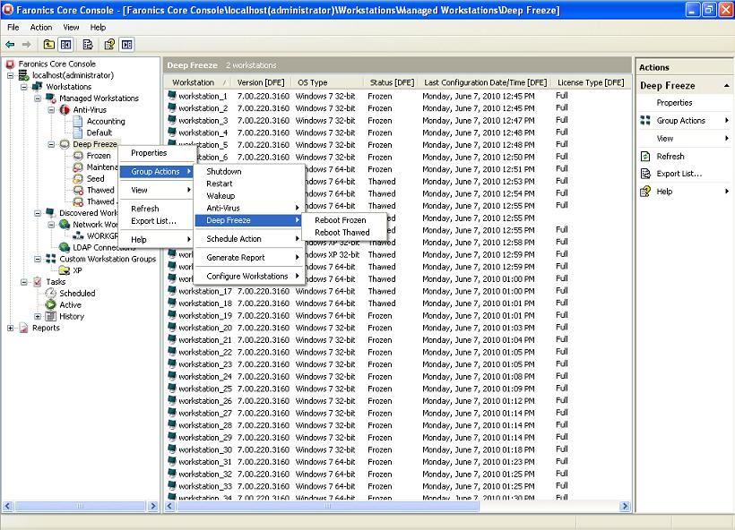Collapse the Anti-Virus tree node

point(51,109)
